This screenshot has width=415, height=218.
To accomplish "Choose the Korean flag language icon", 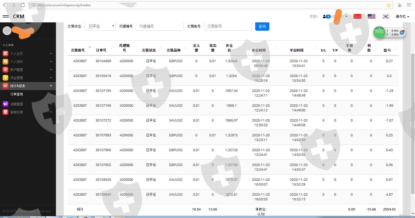I will point(385,16).
